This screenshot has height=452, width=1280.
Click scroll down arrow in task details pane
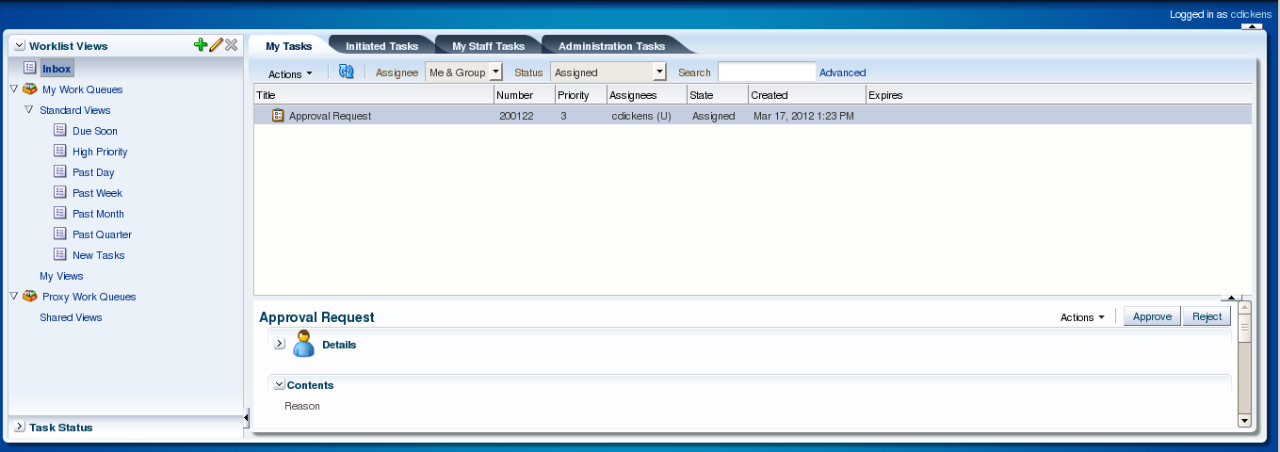point(1244,421)
